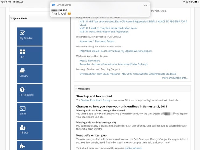Image resolution: width=200 pixels, height=150 pixels.
Task: Open the Library book tile
Action: (30, 74)
